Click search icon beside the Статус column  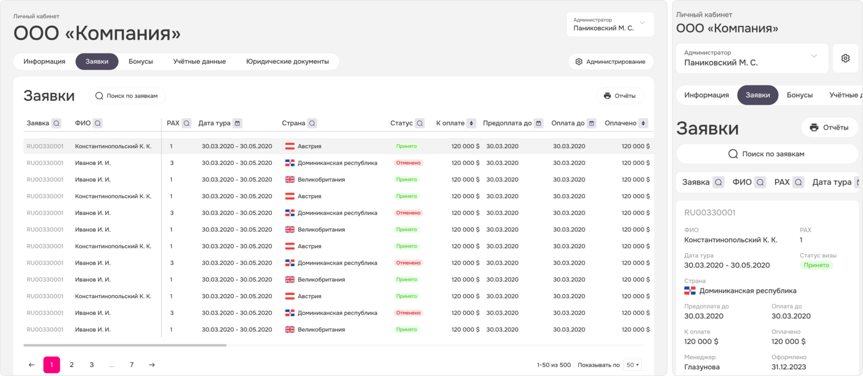coord(420,123)
